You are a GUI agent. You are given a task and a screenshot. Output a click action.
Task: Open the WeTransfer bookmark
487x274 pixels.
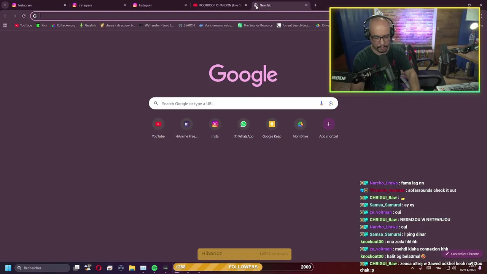tap(156, 25)
